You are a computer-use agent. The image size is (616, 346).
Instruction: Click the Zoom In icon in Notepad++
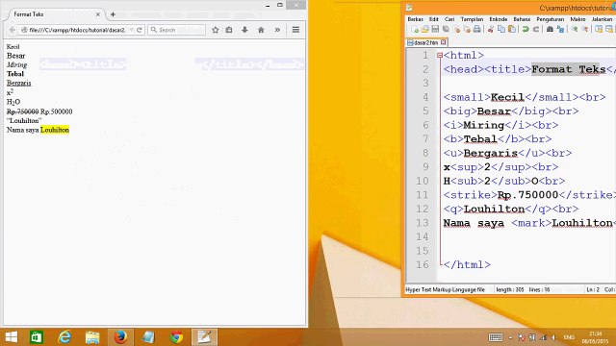574,30
